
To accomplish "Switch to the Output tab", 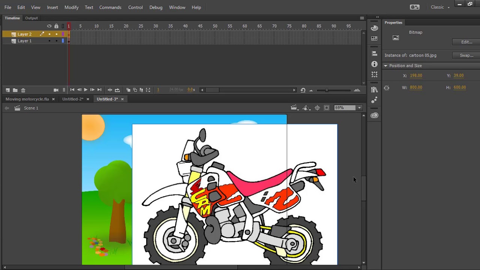I will pyautogui.click(x=31, y=18).
